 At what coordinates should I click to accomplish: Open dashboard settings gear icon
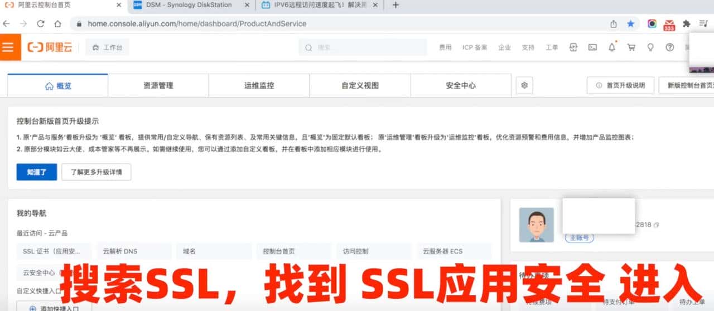[524, 85]
